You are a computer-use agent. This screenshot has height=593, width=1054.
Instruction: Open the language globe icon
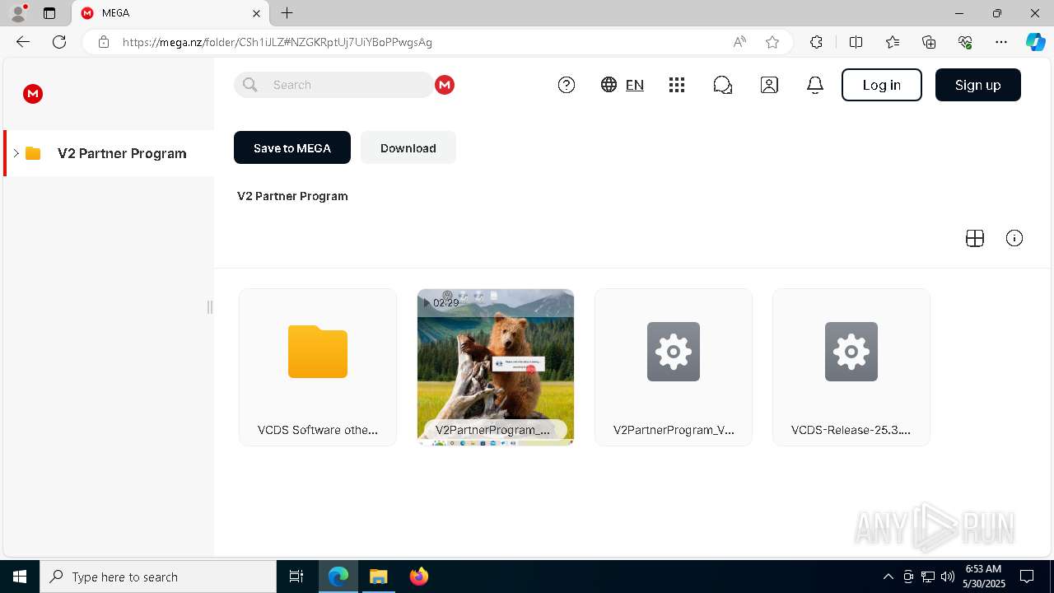(609, 85)
